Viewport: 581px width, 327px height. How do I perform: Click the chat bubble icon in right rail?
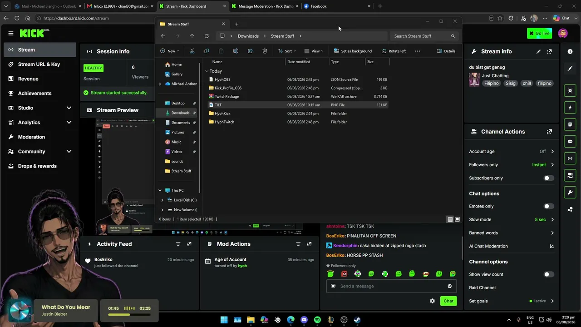570,141
